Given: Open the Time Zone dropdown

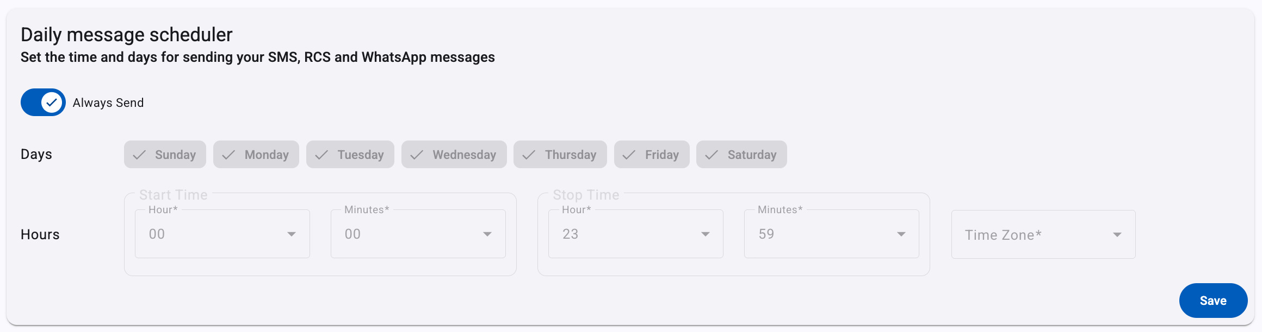Looking at the screenshot, I should click(1043, 234).
